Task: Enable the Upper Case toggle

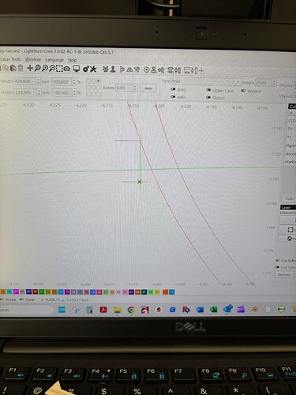Action: [x=208, y=90]
